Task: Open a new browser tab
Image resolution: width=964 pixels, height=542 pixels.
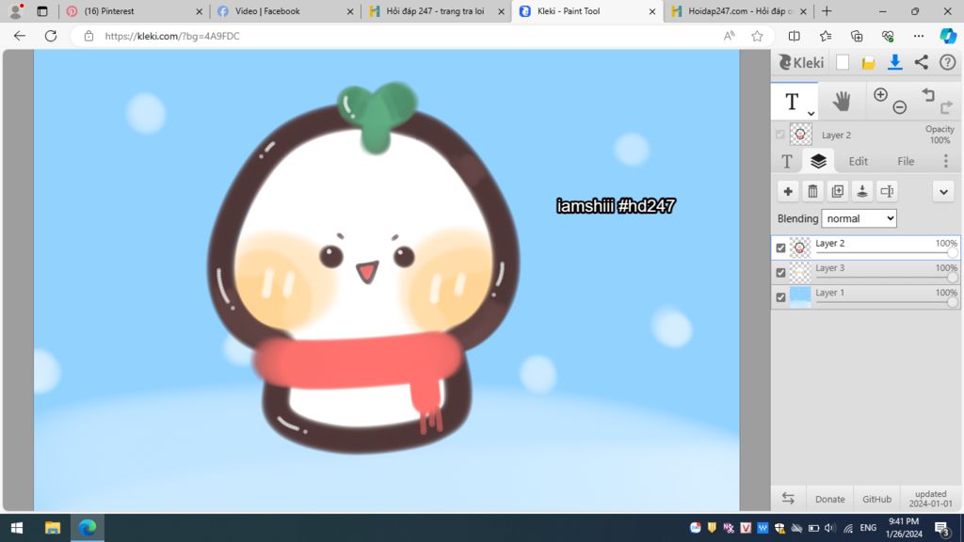Action: [x=827, y=11]
